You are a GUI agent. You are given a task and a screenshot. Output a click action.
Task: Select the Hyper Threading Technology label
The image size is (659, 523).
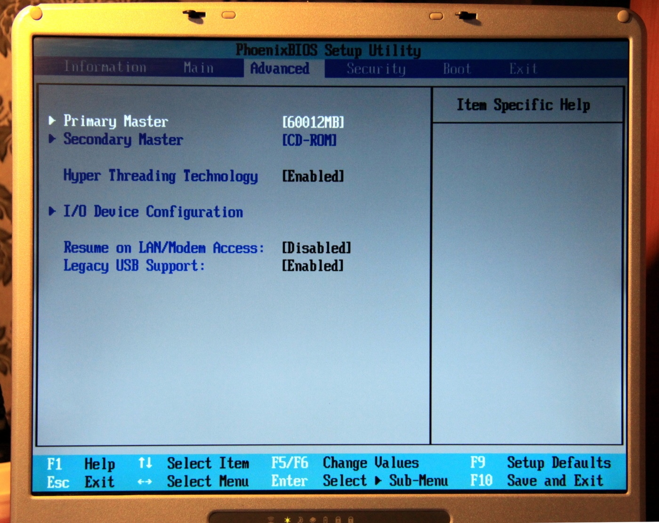click(161, 176)
